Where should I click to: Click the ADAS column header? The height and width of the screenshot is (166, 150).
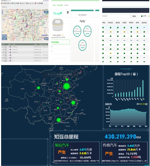144,23
